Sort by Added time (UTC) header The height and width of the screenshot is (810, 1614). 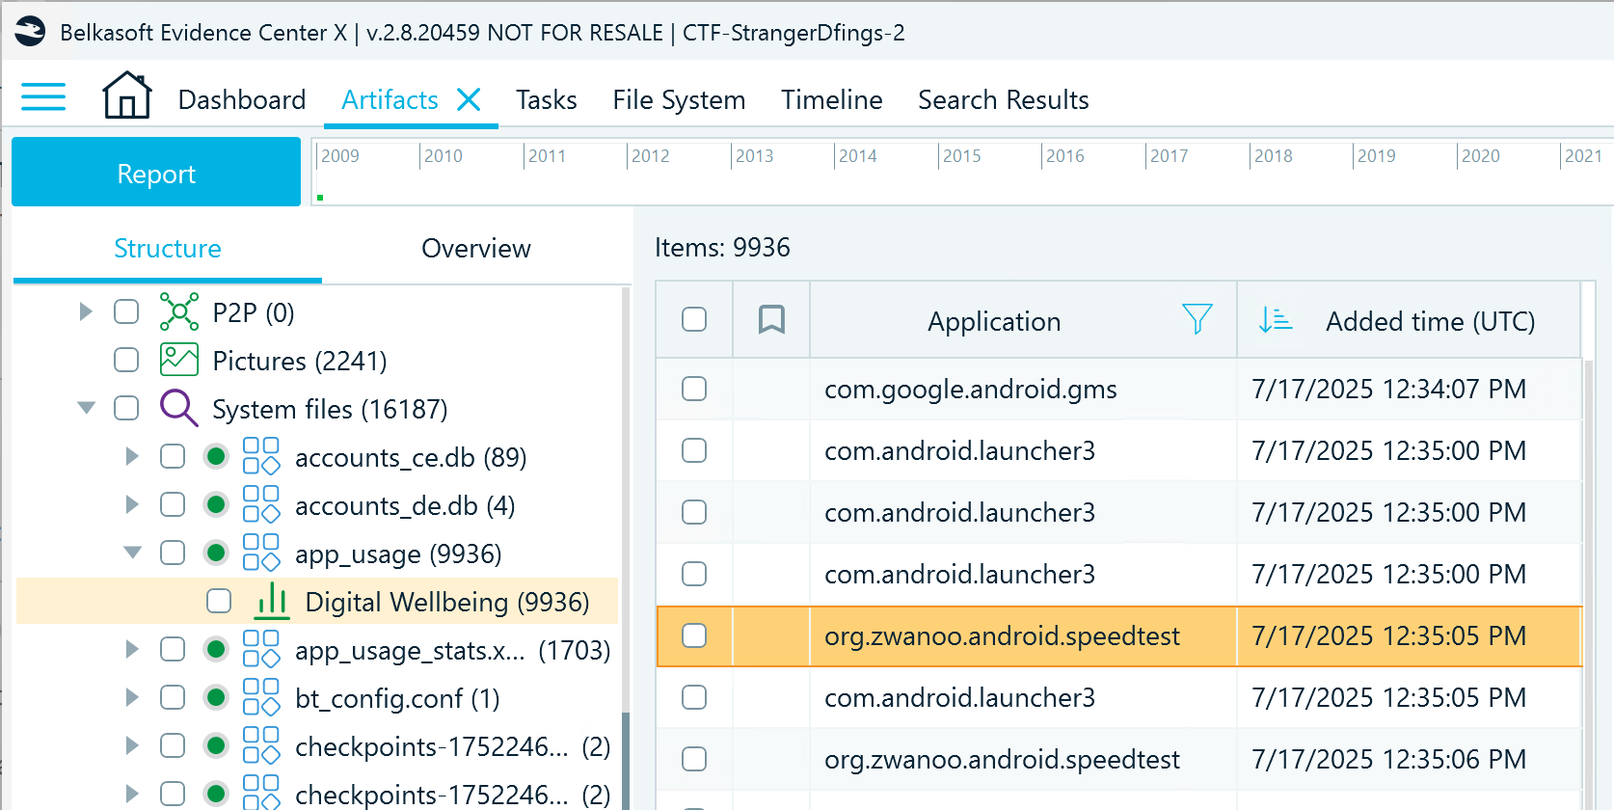(x=1431, y=321)
